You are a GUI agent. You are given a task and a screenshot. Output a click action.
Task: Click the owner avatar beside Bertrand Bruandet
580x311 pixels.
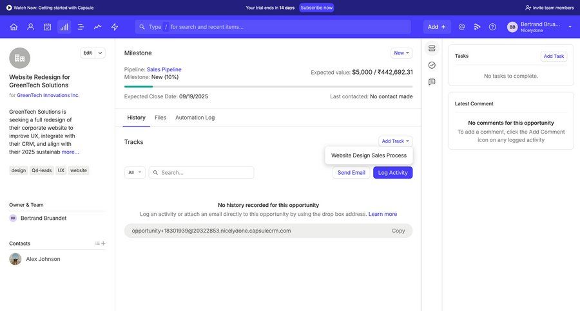point(13,218)
